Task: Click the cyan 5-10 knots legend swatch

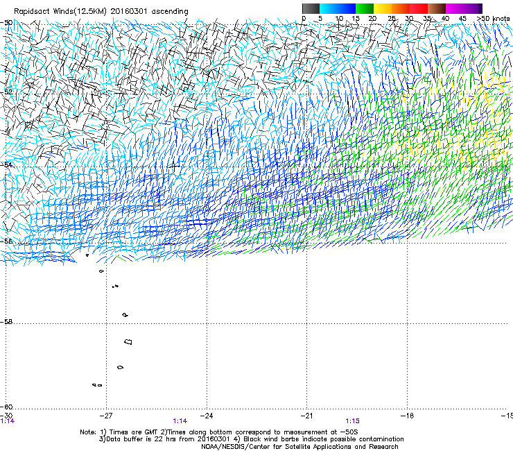Action: tap(328, 8)
